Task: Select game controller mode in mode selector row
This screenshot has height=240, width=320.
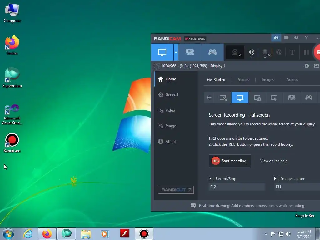Action: 308,97
